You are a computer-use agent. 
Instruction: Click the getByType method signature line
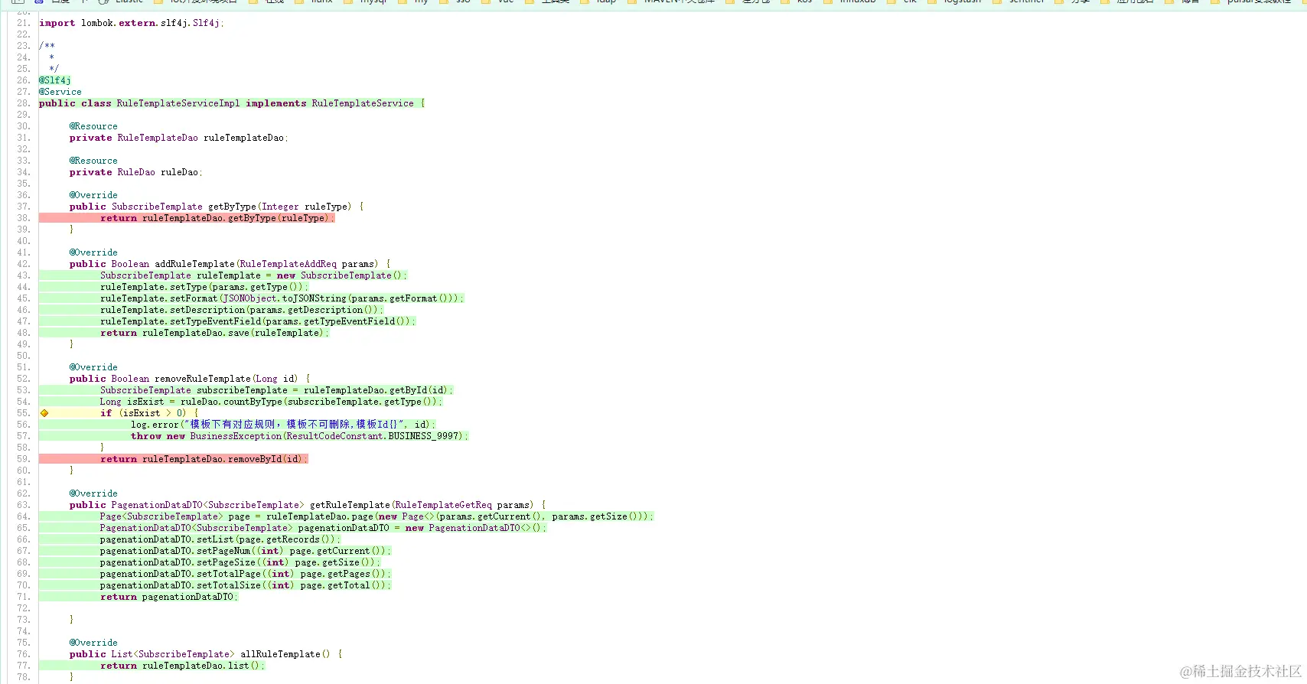click(217, 207)
